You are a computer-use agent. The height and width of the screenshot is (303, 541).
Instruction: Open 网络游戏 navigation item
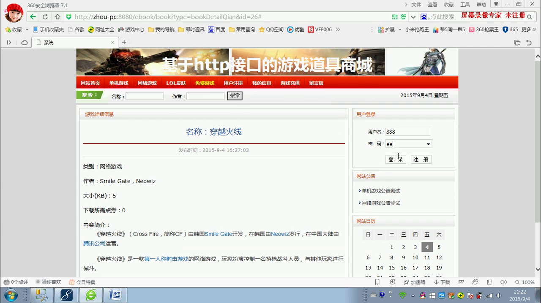click(x=147, y=83)
